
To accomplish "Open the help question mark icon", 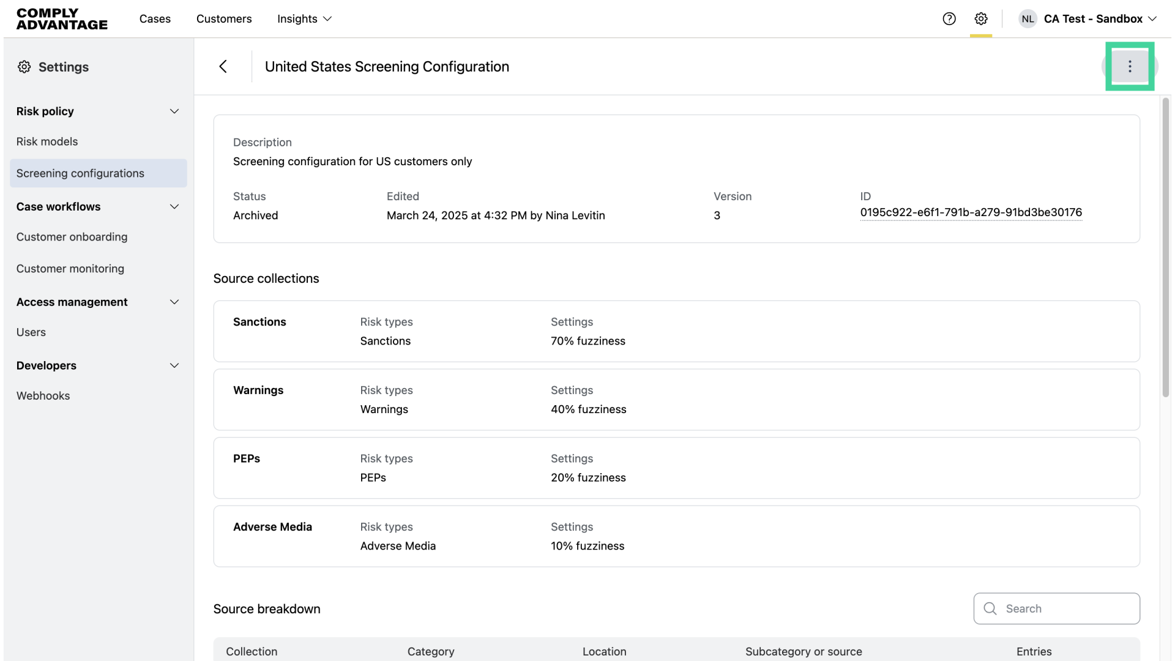I will click(x=949, y=19).
